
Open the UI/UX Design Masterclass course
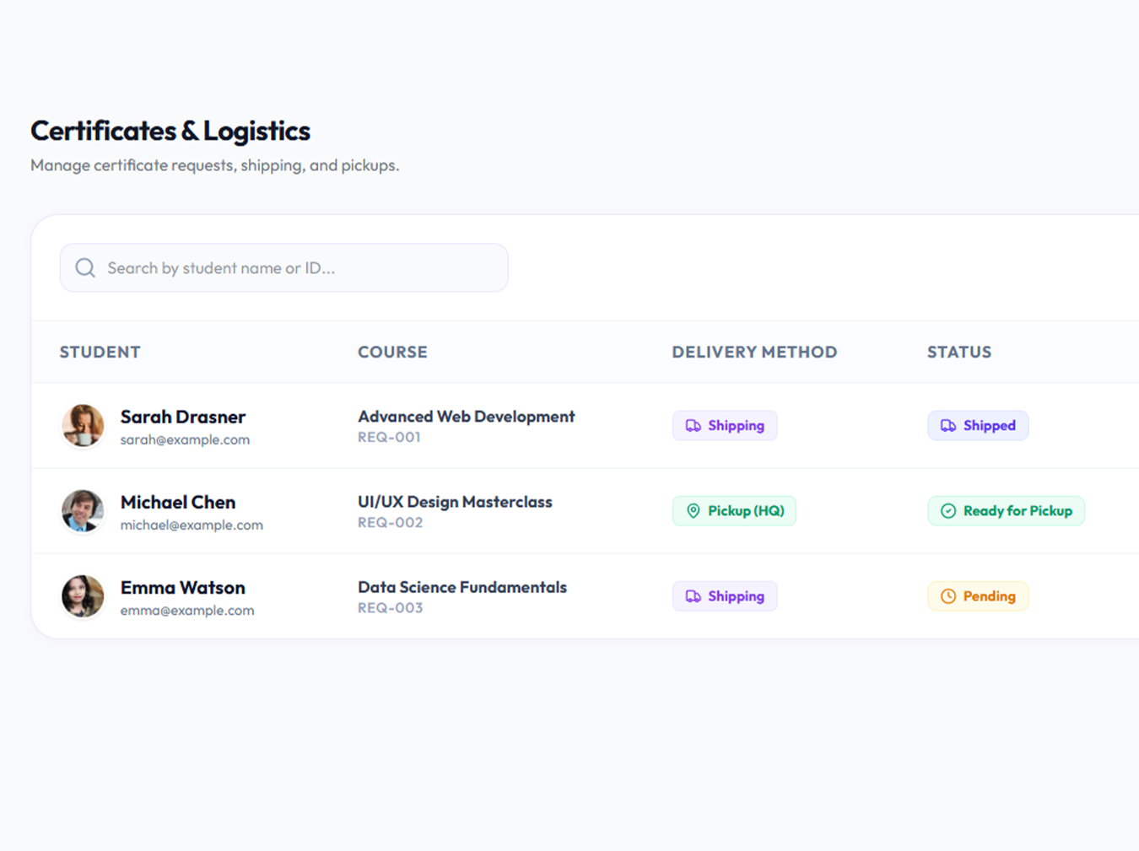point(455,502)
